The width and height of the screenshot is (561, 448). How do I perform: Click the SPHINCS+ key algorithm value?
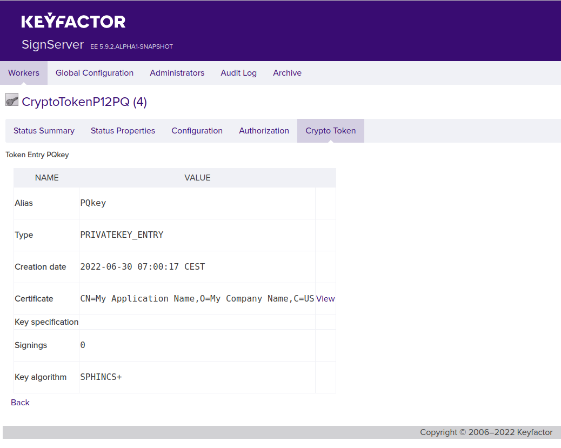pyautogui.click(x=101, y=377)
